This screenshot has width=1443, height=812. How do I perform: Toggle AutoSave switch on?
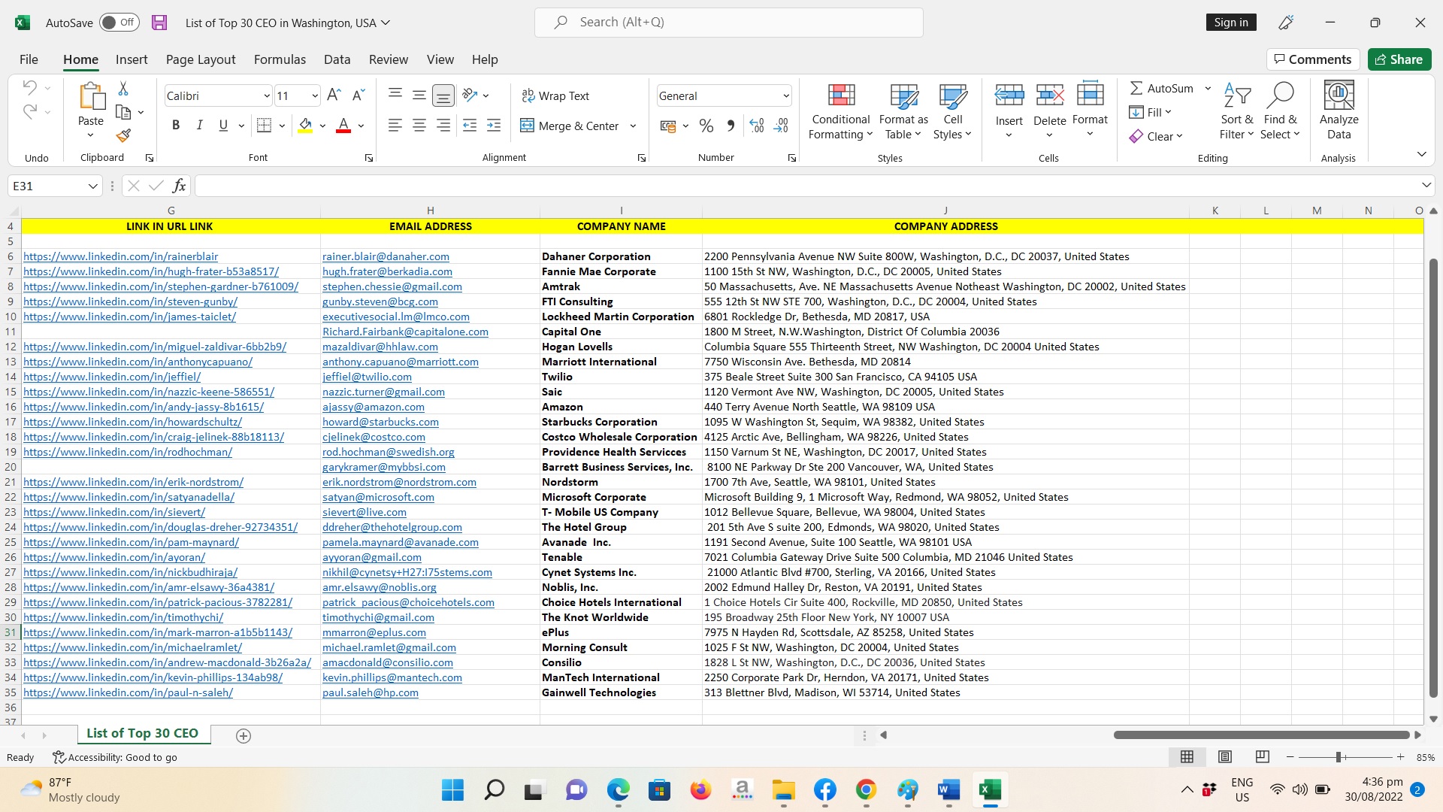pos(119,23)
